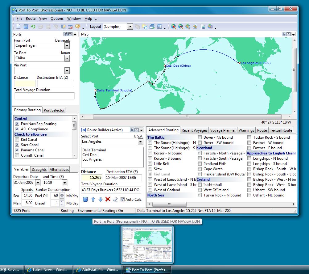The image size is (309, 274).
Task: Toggle Env/Nav/Reg Routing checkbox
Action: pos(17,124)
